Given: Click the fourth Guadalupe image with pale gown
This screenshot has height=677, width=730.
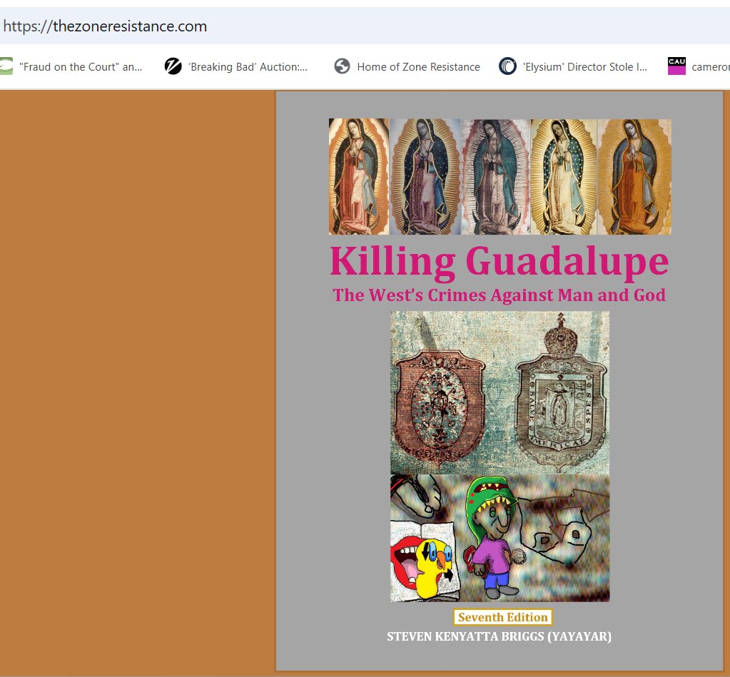Looking at the screenshot, I should pos(563,176).
